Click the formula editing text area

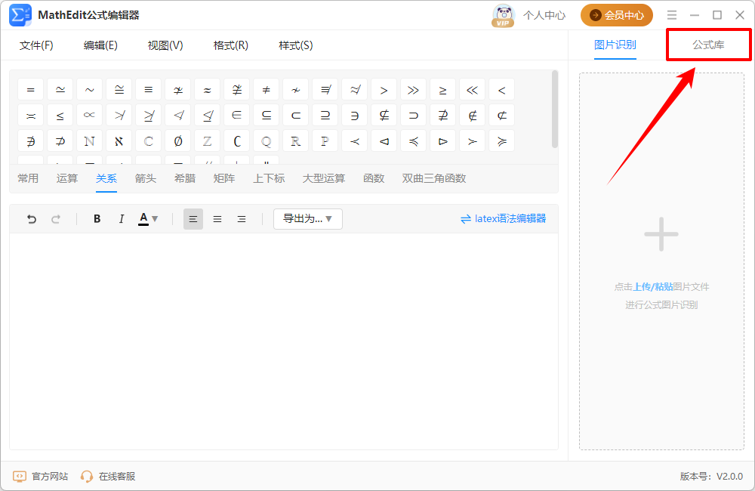(x=284, y=341)
